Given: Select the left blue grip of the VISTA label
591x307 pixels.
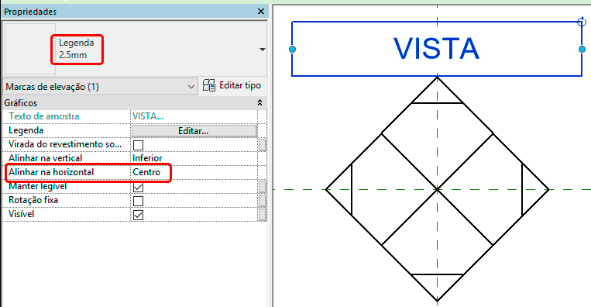Looking at the screenshot, I should 292,49.
